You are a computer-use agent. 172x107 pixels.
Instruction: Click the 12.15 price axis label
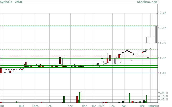pyautogui.click(x=162, y=28)
